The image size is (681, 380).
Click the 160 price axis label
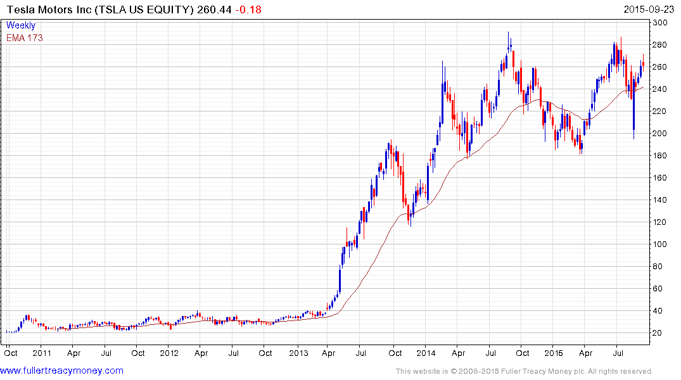(660, 177)
